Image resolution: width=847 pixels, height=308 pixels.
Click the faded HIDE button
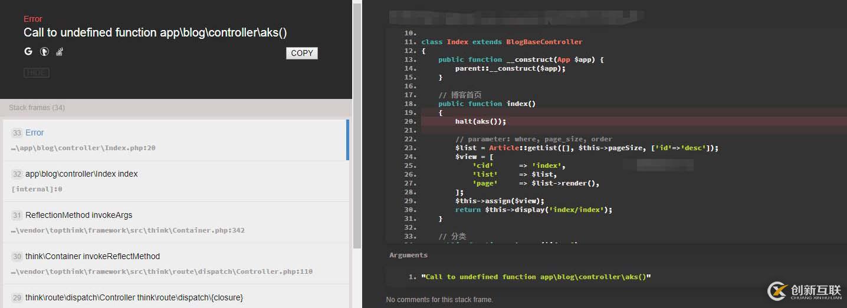(37, 73)
